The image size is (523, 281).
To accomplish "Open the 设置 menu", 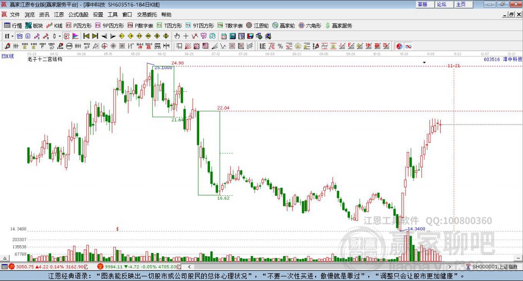I will pyautogui.click(x=98, y=15).
